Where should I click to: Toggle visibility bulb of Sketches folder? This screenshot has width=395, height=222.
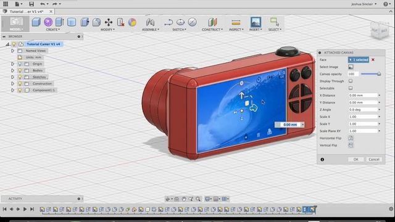20,77
